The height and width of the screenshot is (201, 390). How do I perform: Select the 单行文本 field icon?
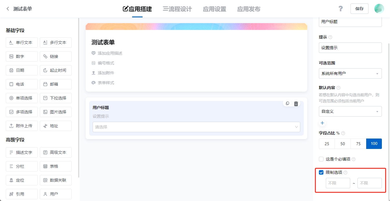click(21, 43)
